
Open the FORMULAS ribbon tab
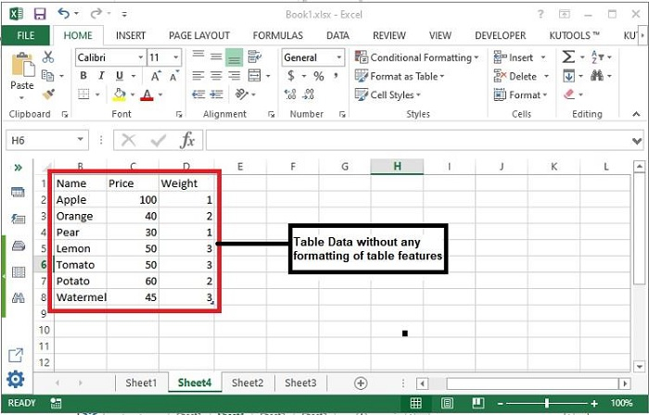[278, 35]
